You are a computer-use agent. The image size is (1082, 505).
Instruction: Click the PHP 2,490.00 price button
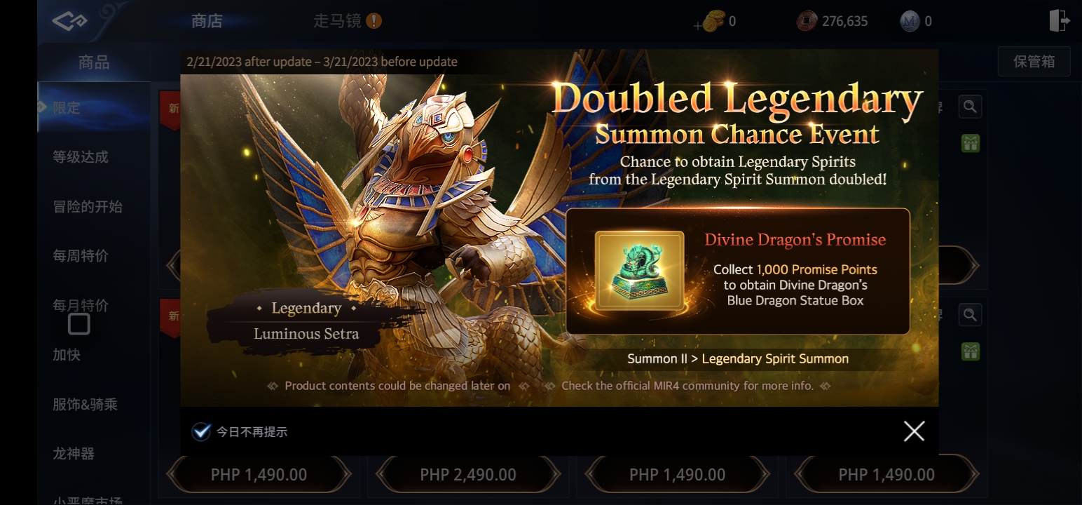(x=468, y=475)
